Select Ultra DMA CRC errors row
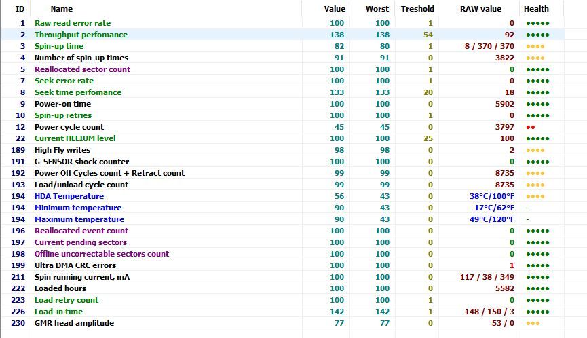This screenshot has width=587, height=338. pyautogui.click(x=282, y=265)
